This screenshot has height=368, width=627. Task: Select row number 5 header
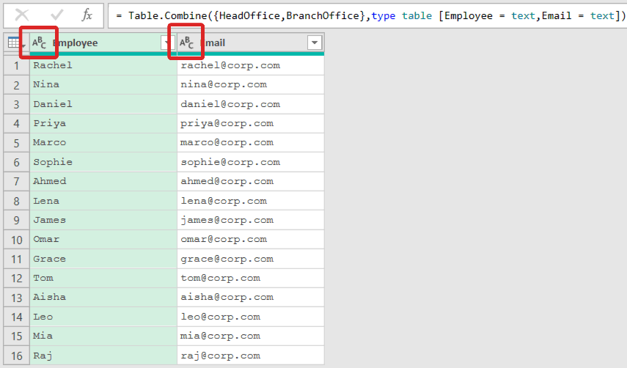[x=16, y=143]
